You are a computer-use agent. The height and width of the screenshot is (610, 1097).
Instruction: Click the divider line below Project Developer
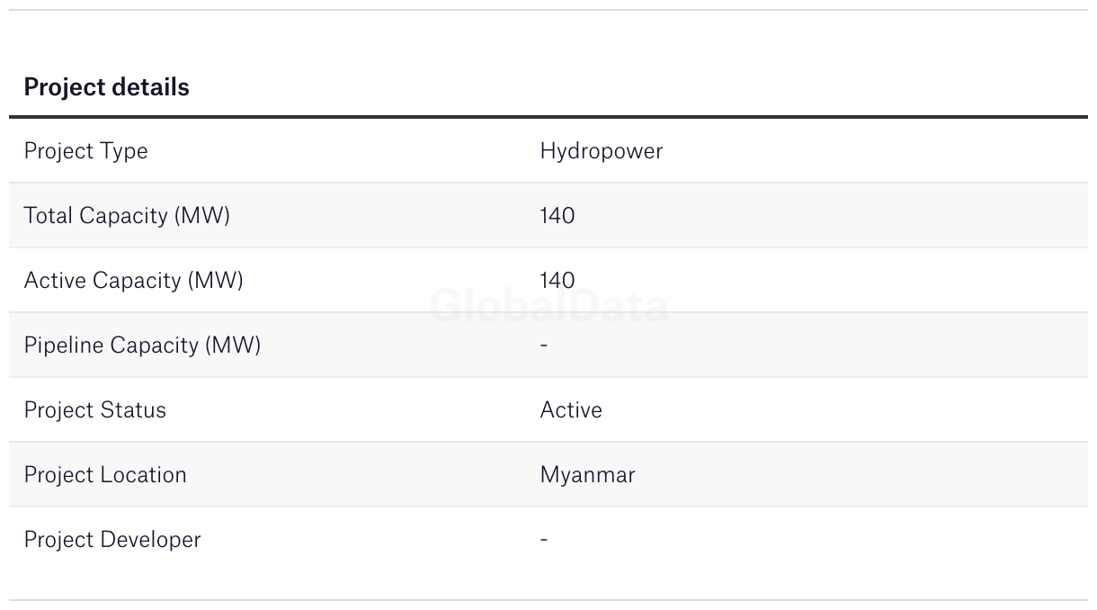click(x=548, y=600)
